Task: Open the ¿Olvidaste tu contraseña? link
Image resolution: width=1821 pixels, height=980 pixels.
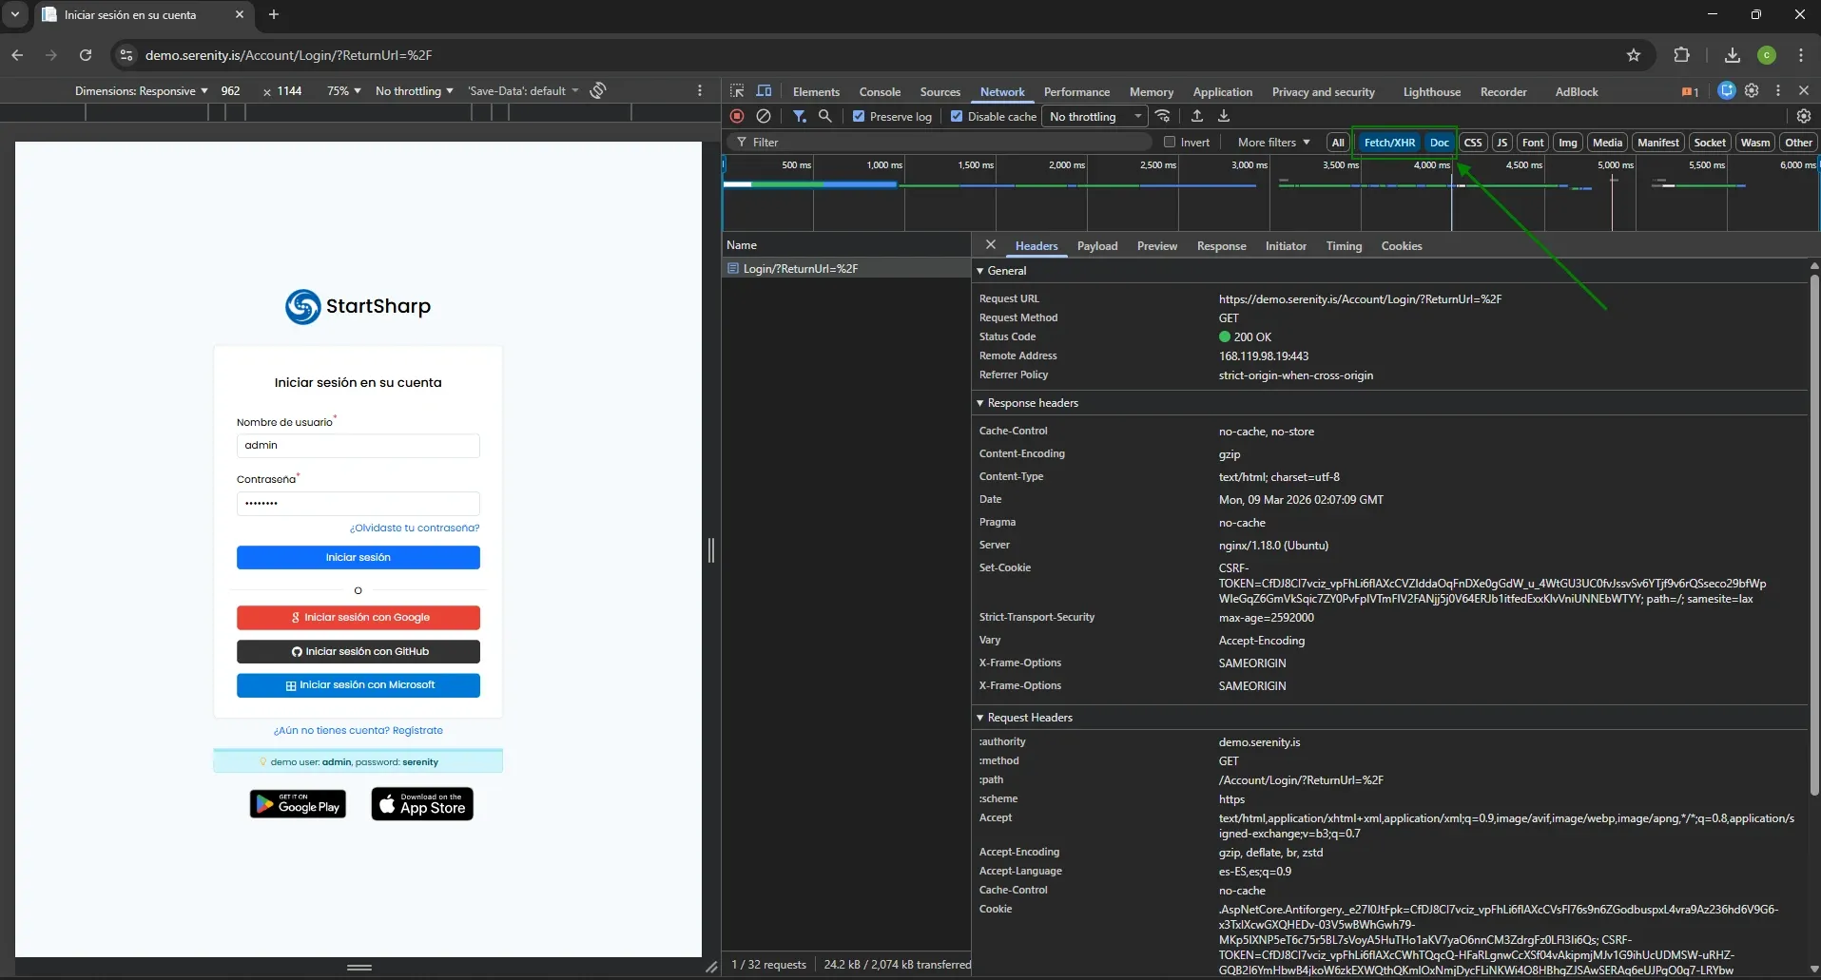Action: (x=413, y=528)
